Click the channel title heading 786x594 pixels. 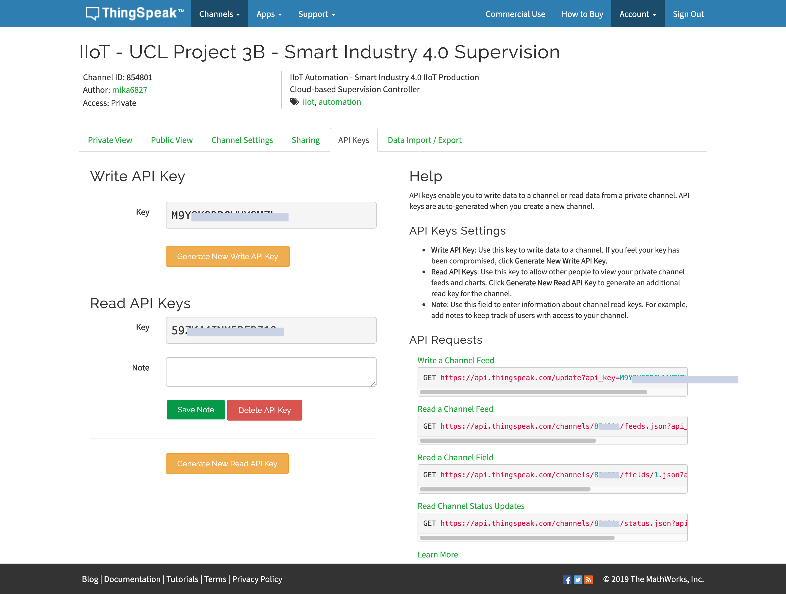319,52
